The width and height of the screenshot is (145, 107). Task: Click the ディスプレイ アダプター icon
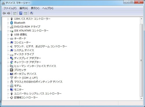12,58
